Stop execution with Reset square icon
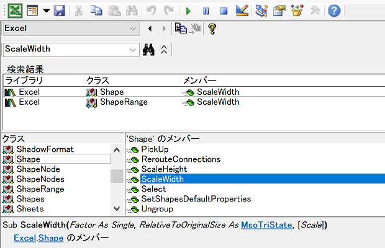 point(224,11)
